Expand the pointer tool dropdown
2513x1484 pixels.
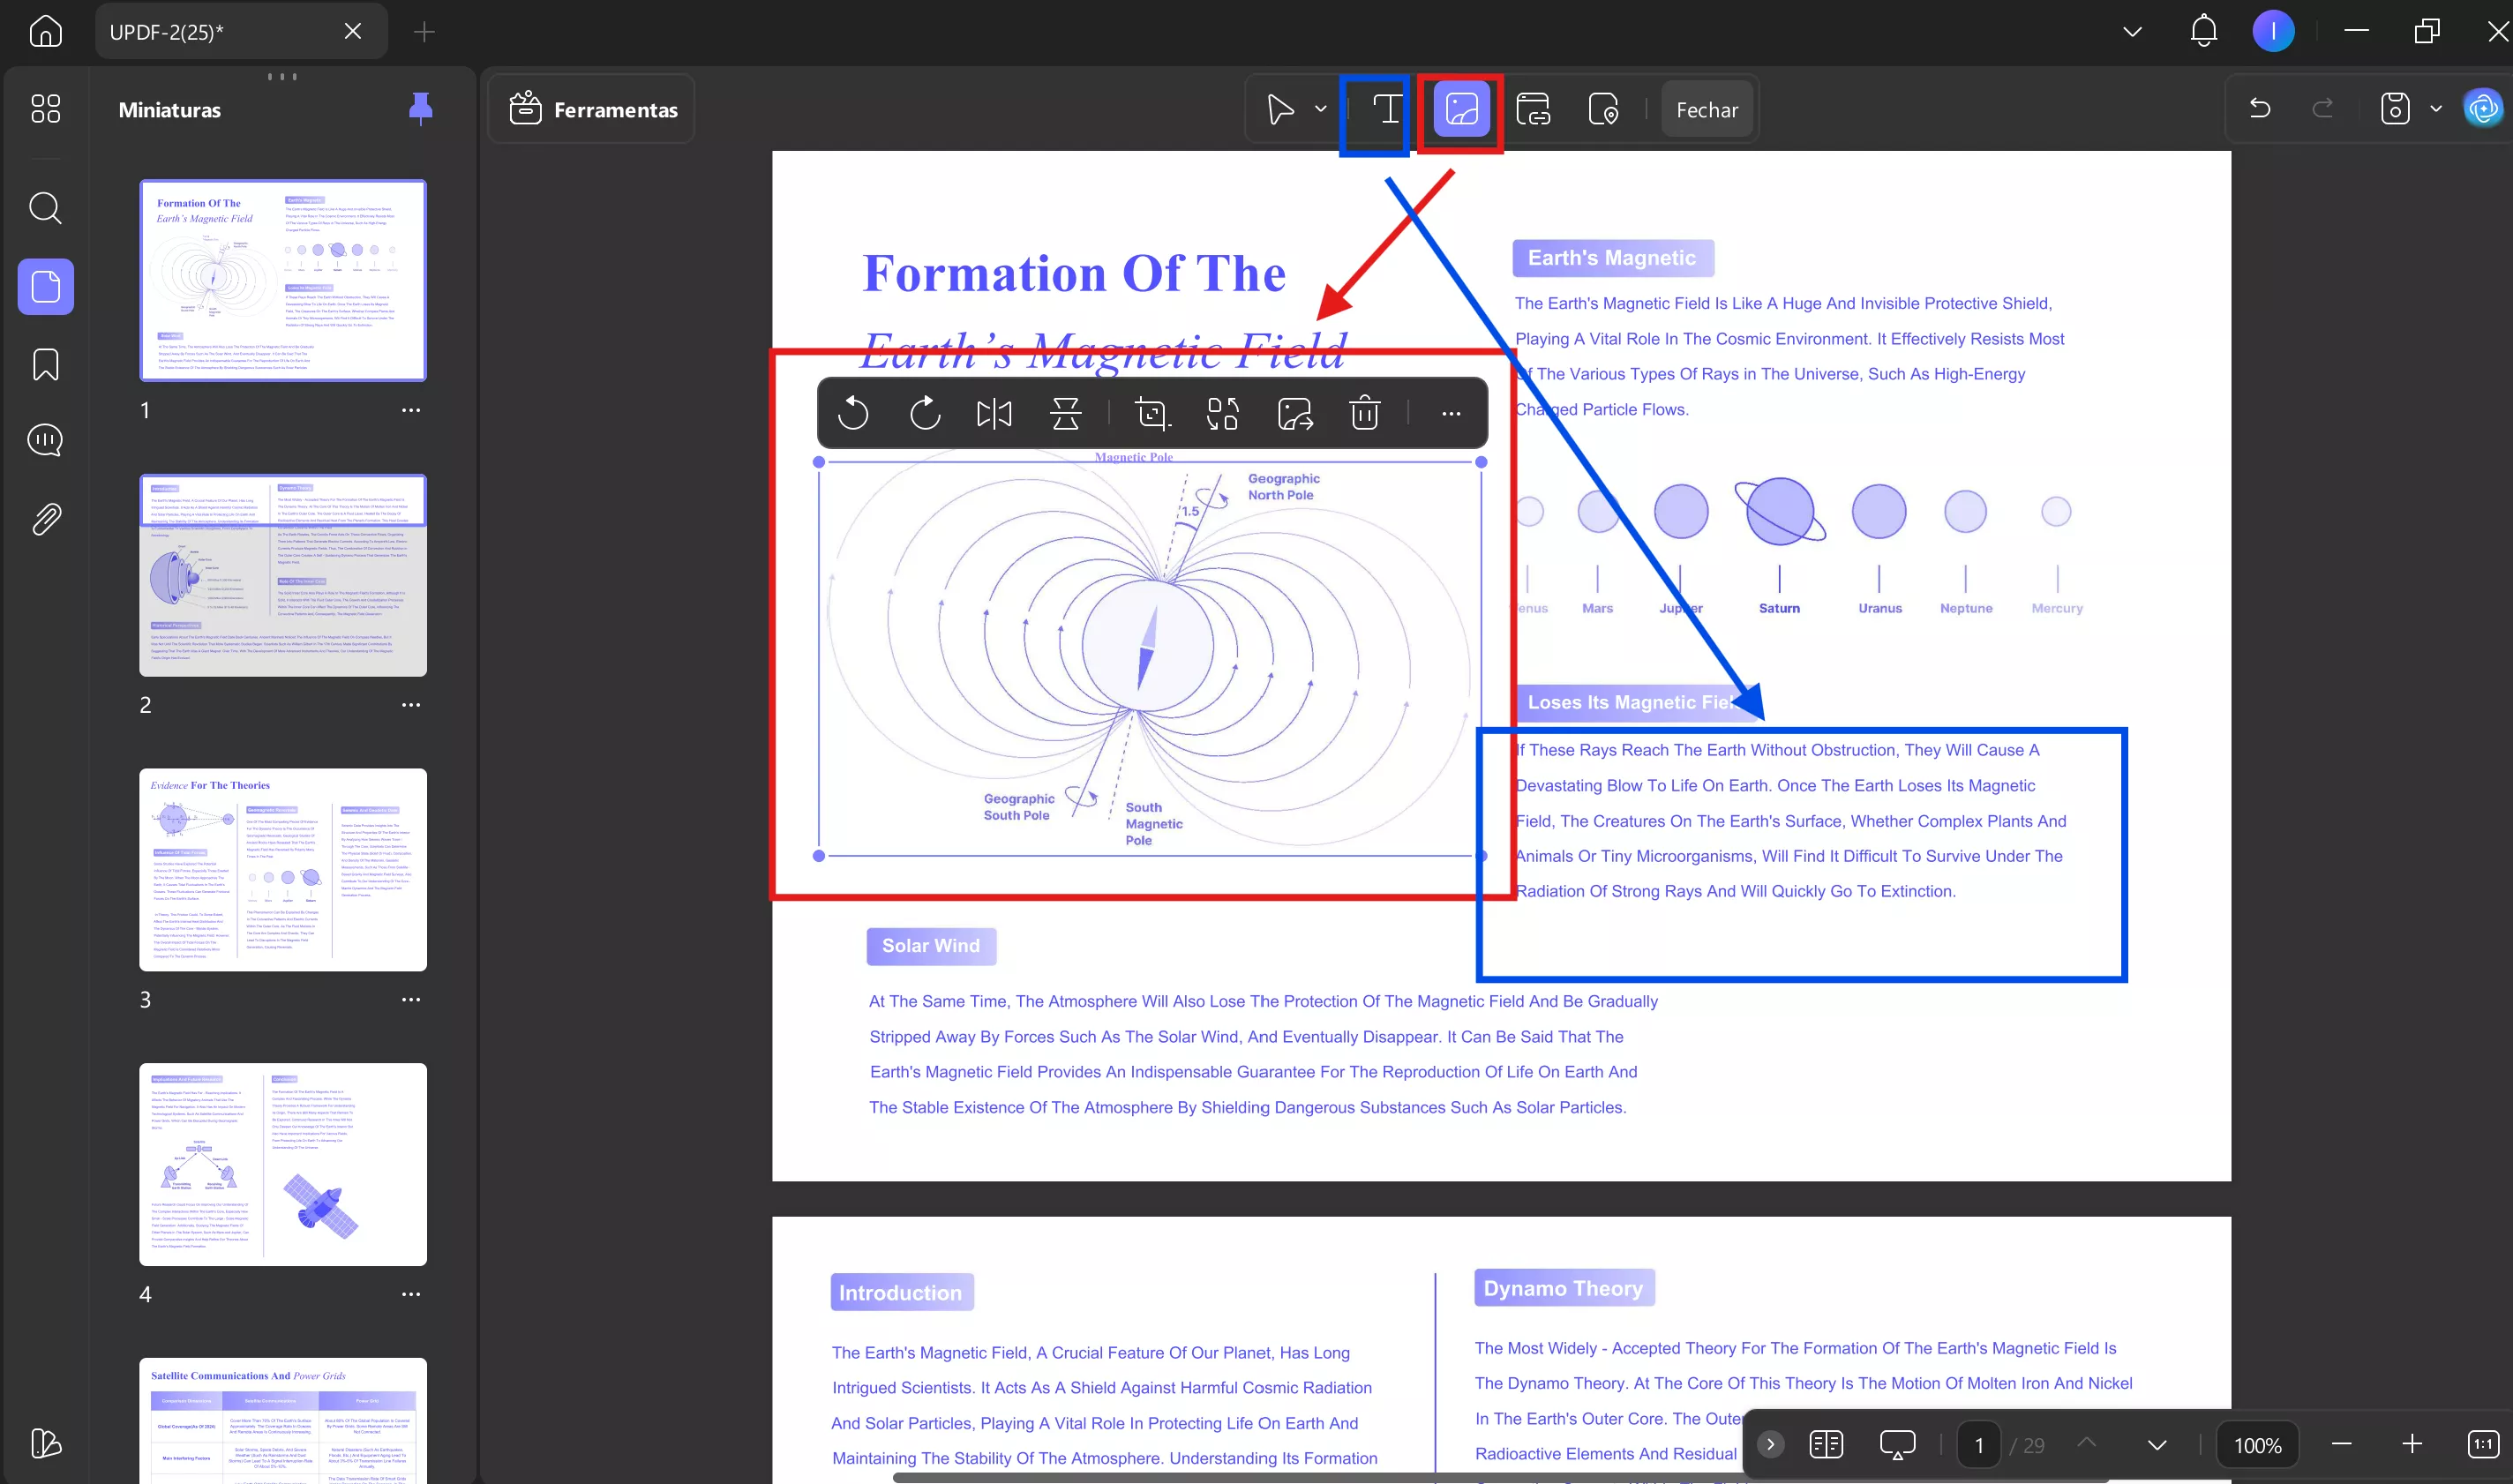coord(1321,109)
